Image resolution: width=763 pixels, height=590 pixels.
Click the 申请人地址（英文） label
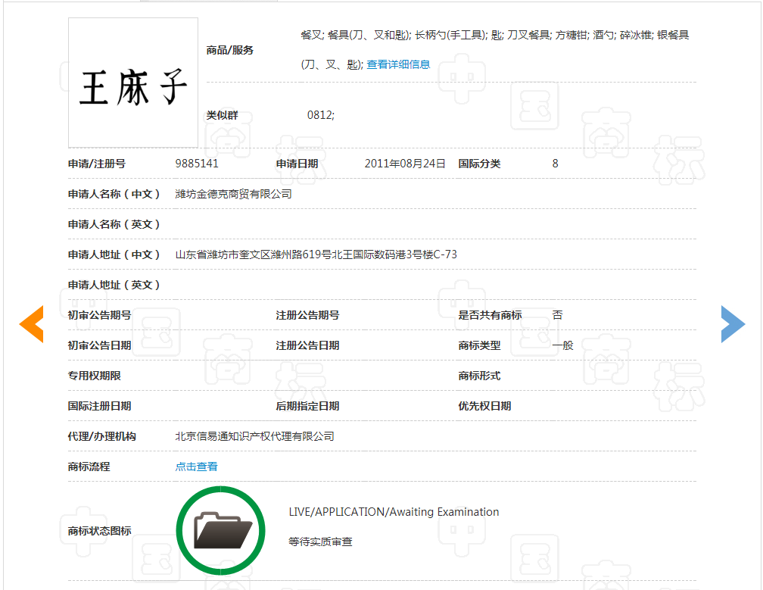point(114,285)
